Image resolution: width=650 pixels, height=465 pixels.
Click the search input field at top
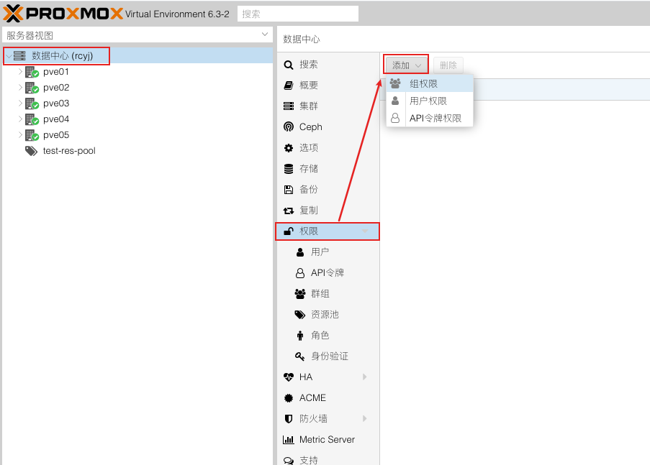pos(297,14)
